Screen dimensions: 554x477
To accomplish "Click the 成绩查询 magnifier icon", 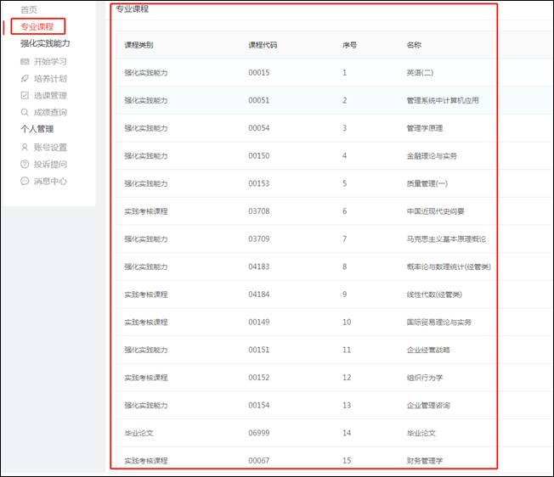I will pyautogui.click(x=25, y=113).
